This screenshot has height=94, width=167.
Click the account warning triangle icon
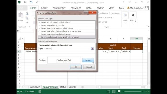[128, 8]
